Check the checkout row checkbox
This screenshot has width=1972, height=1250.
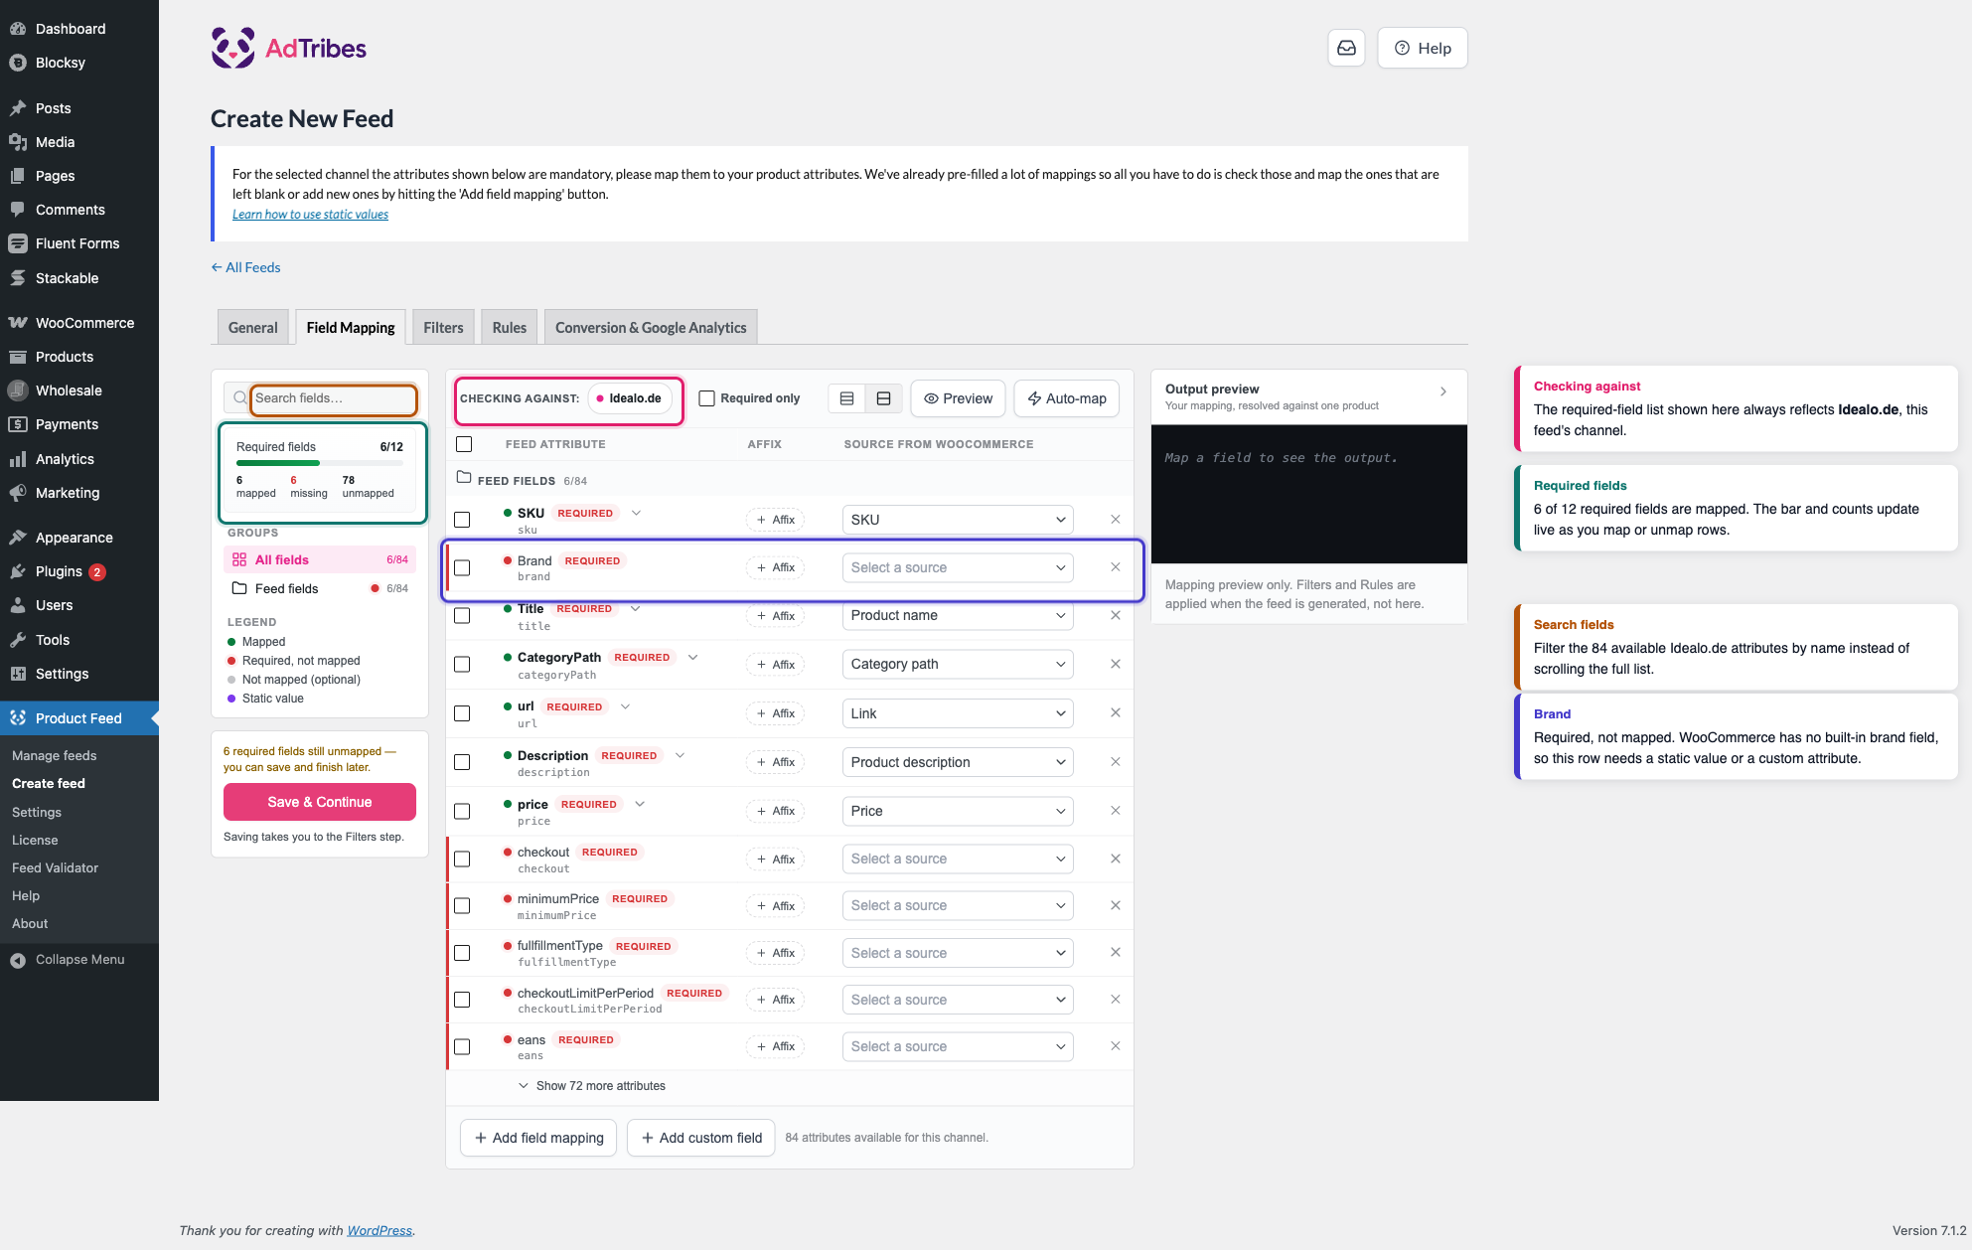(x=462, y=859)
